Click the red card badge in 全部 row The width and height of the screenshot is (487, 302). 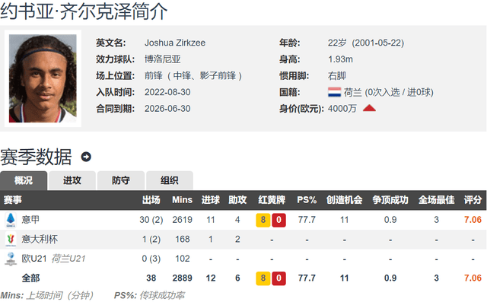tap(279, 278)
